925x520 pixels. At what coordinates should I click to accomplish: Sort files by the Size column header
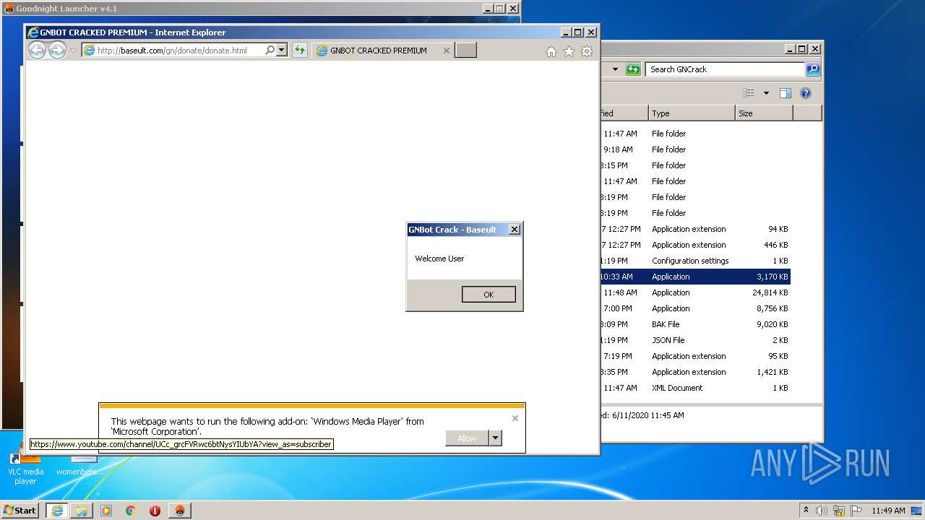(764, 113)
